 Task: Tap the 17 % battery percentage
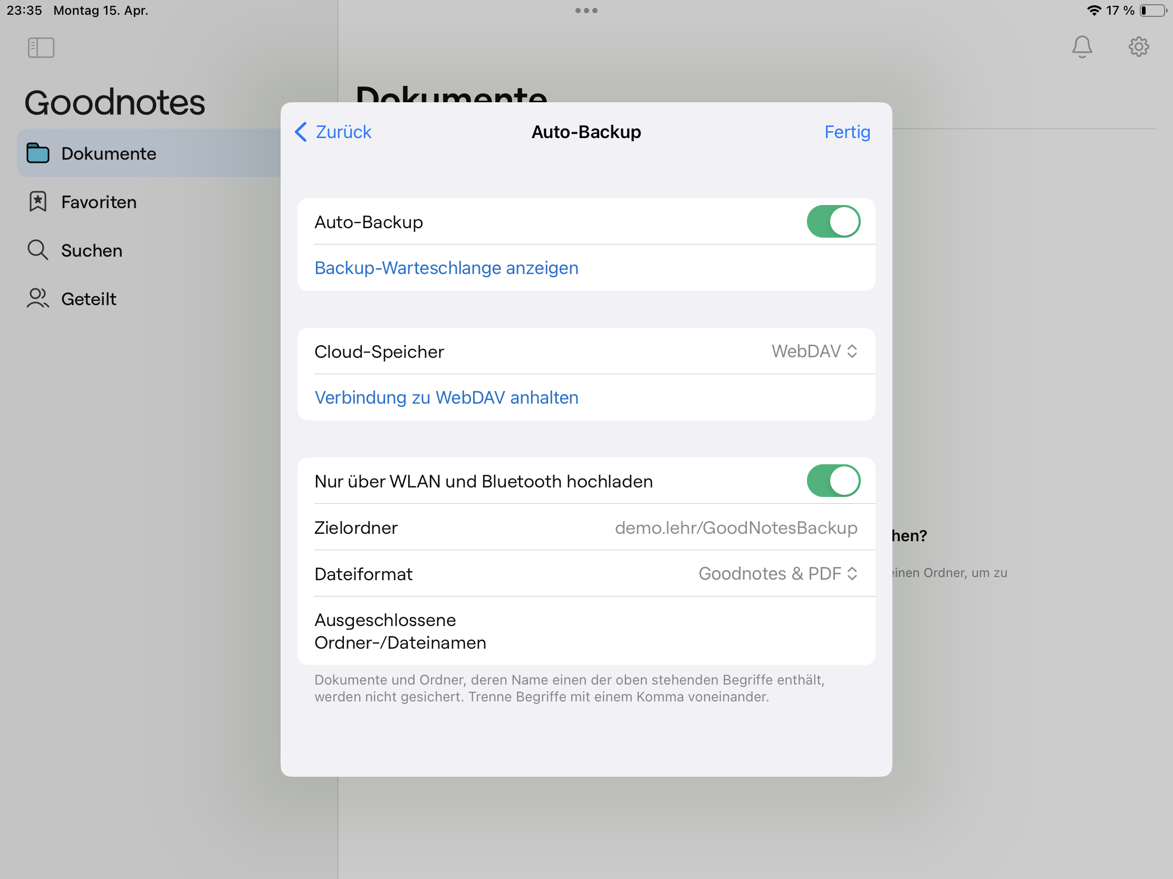pyautogui.click(x=1120, y=11)
